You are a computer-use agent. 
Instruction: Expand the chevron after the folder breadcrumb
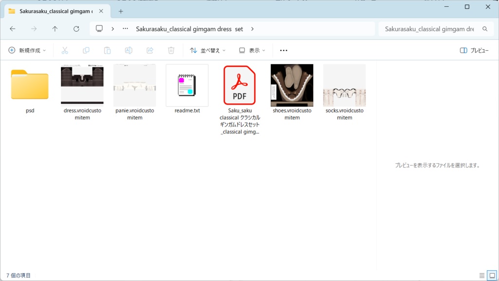click(x=252, y=29)
